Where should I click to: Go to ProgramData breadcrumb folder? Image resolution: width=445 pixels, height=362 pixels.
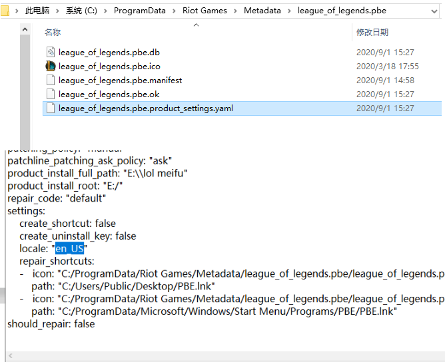coord(140,11)
